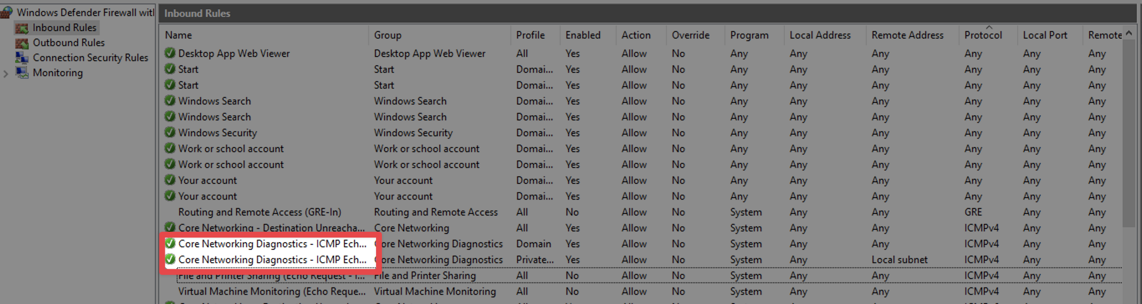Expand the Monitoring node
The width and height of the screenshot is (1142, 304).
tap(6, 73)
